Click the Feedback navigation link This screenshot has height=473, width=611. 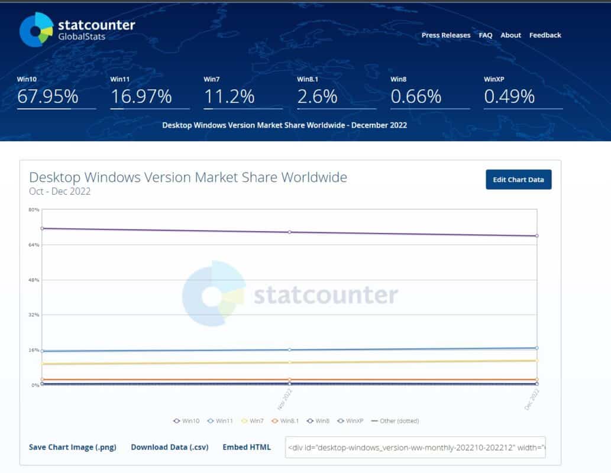[545, 35]
